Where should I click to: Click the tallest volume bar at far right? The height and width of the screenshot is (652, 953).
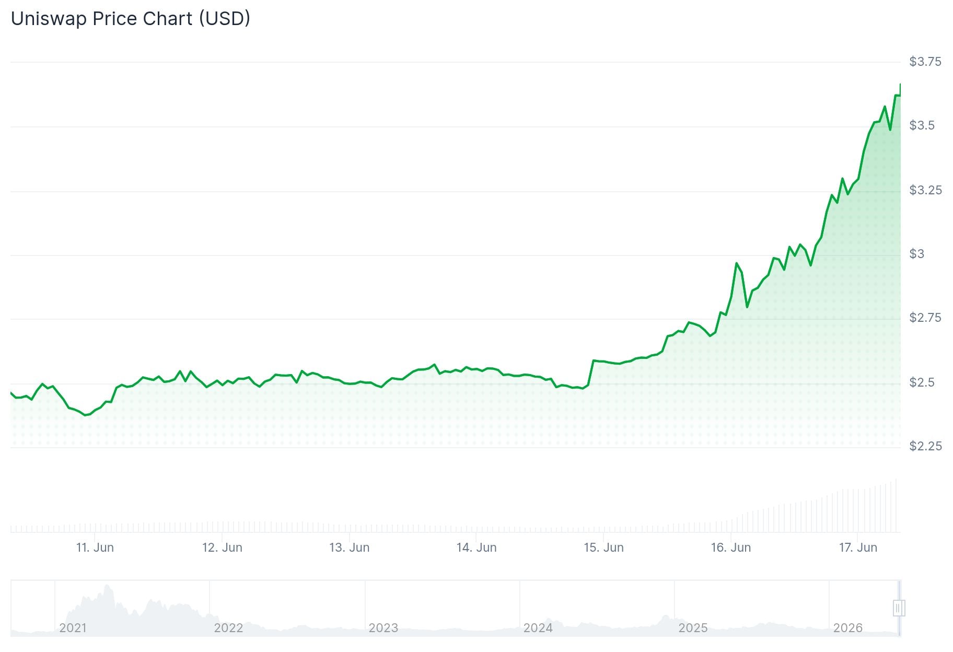tap(896, 506)
